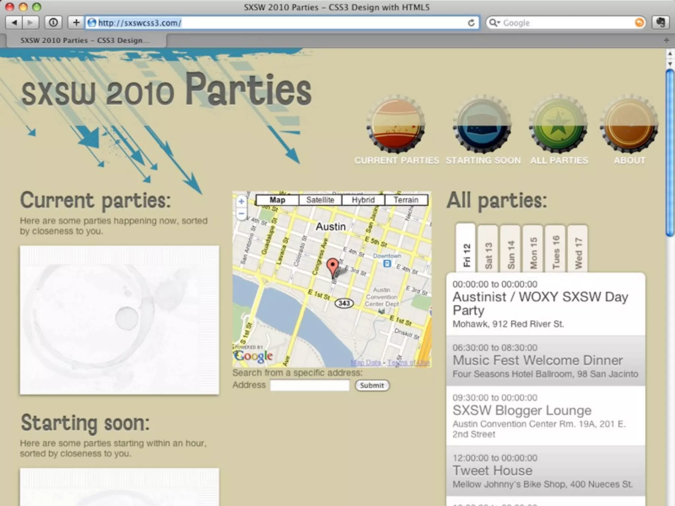The image size is (675, 506).
Task: Click Mellow Johnny's Bike Shop address
Action: [543, 484]
